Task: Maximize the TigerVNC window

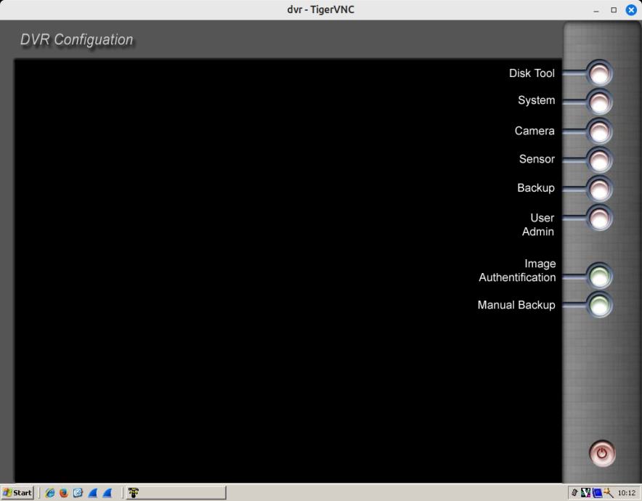Action: click(x=614, y=10)
